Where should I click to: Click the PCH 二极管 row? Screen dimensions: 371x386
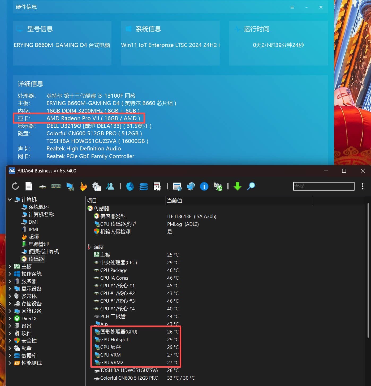coord(137,316)
